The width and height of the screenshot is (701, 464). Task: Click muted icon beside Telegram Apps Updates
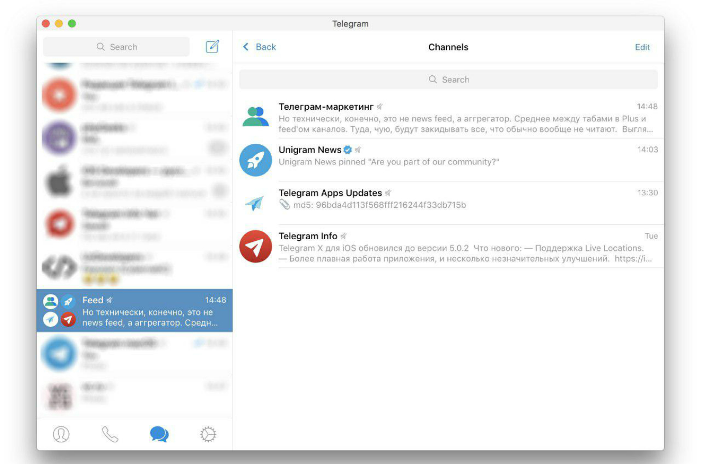(x=388, y=193)
